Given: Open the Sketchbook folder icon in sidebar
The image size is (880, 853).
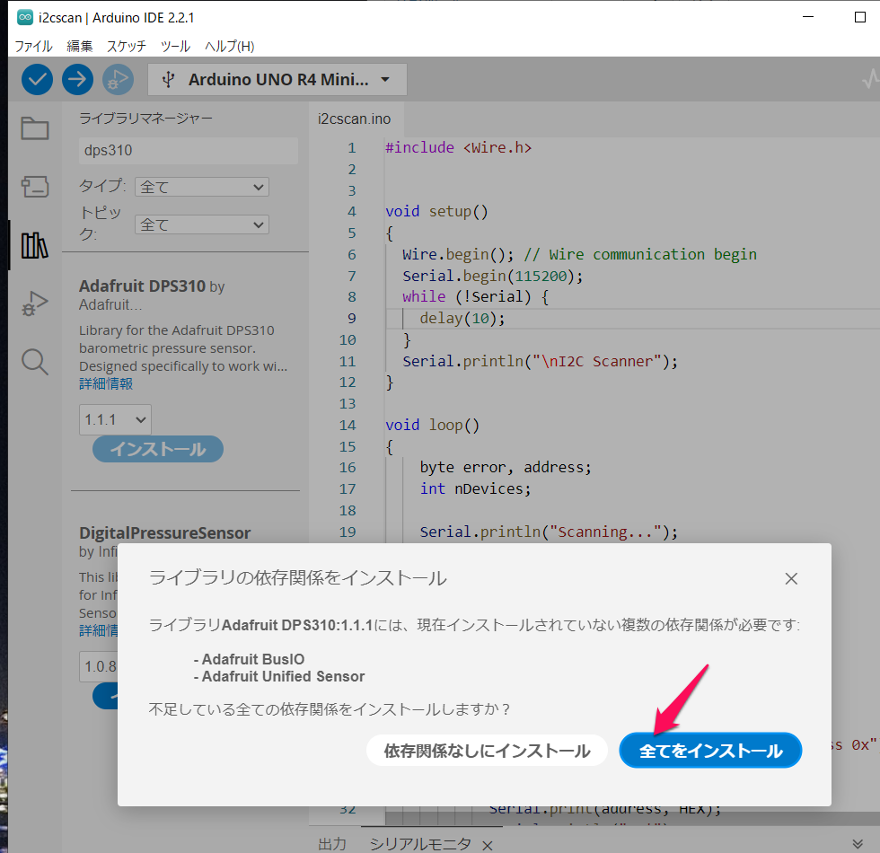Looking at the screenshot, I should click(x=35, y=128).
